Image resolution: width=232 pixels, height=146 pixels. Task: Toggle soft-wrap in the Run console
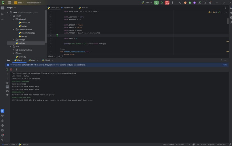point(7,83)
